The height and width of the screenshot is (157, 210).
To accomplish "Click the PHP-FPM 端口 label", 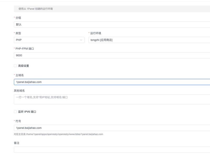I will pos(25,49).
